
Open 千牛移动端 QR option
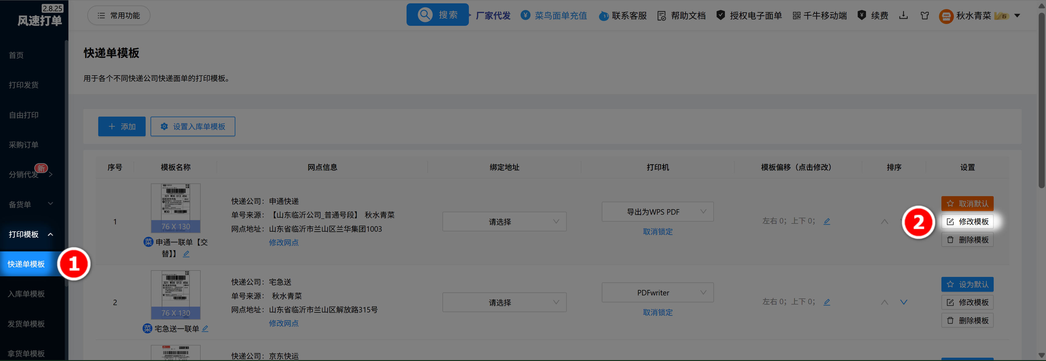(x=819, y=15)
